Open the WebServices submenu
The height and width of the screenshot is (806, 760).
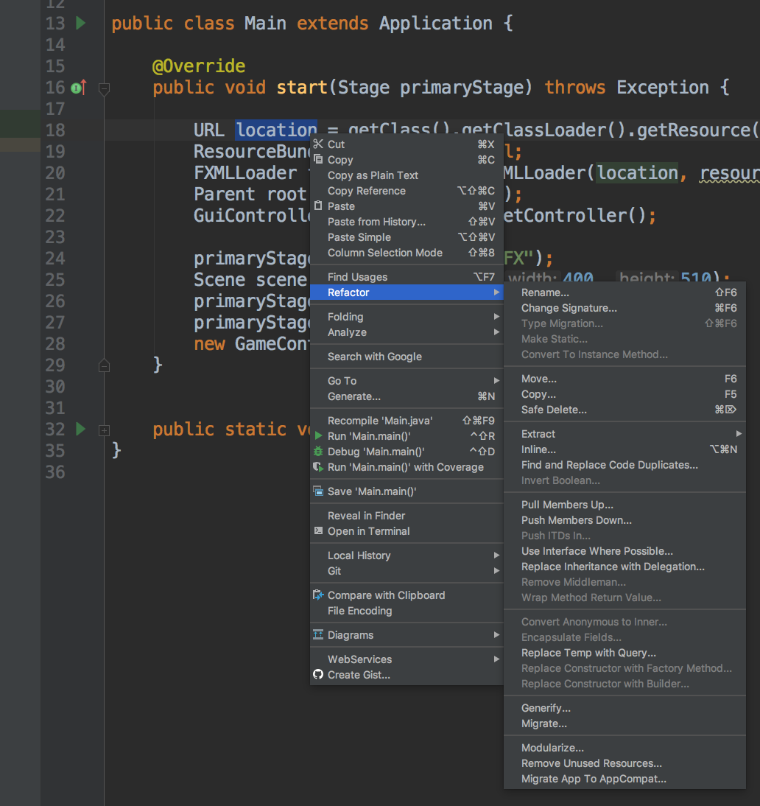tap(407, 659)
